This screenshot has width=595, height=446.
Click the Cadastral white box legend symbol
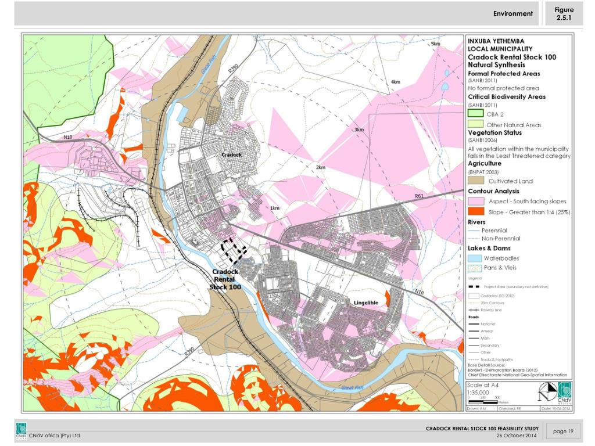coord(474,296)
